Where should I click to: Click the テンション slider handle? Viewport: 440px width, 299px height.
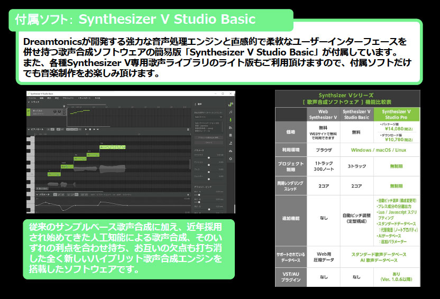coord(209,165)
